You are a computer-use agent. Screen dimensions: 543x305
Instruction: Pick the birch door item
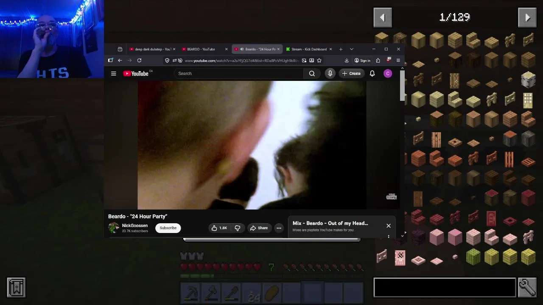pyautogui.click(x=528, y=100)
